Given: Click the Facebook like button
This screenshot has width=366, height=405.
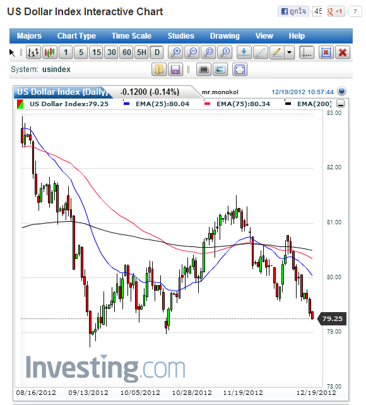Looking at the screenshot, I should [293, 11].
